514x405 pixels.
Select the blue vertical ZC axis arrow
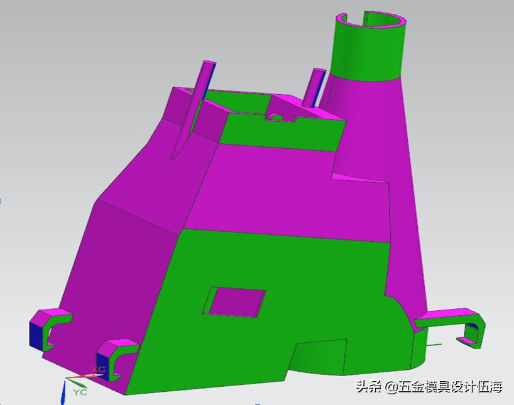[64, 396]
